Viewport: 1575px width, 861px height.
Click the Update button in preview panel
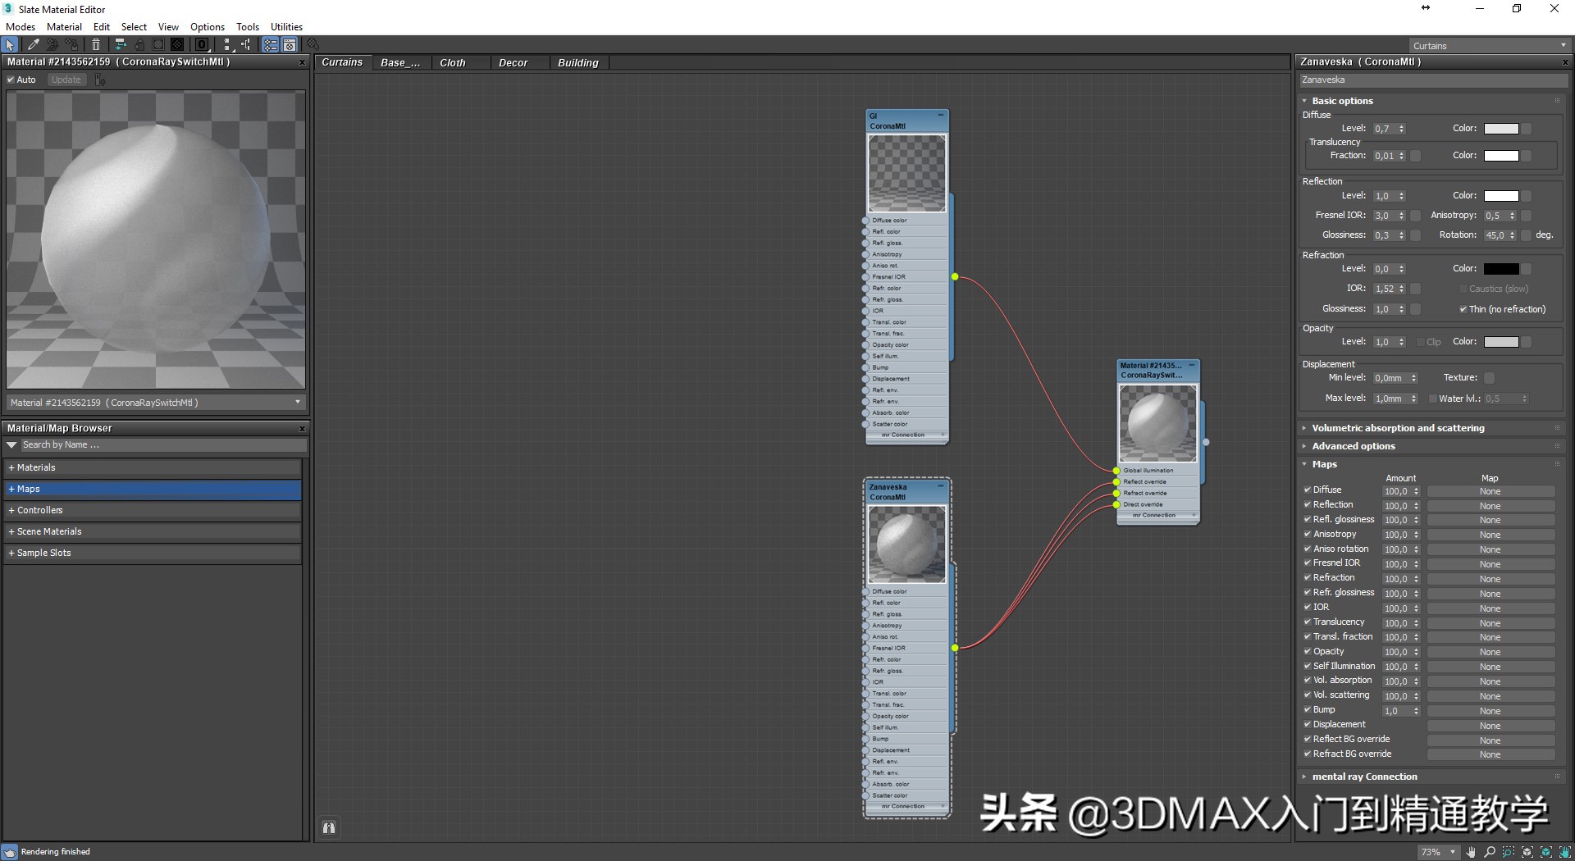pos(66,80)
